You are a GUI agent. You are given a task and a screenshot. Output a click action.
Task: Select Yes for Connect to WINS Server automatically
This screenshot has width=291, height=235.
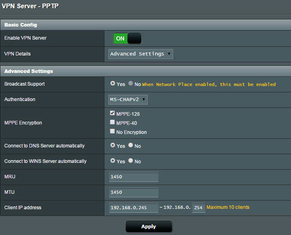pyautogui.click(x=112, y=160)
